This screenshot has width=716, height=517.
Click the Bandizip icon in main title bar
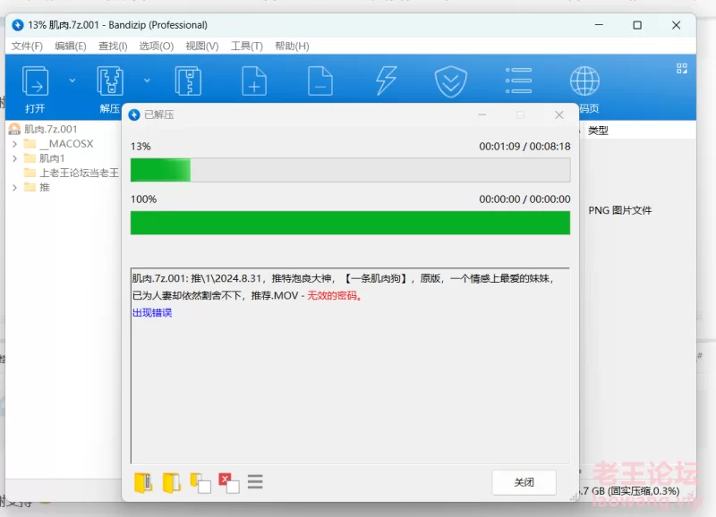click(x=18, y=25)
